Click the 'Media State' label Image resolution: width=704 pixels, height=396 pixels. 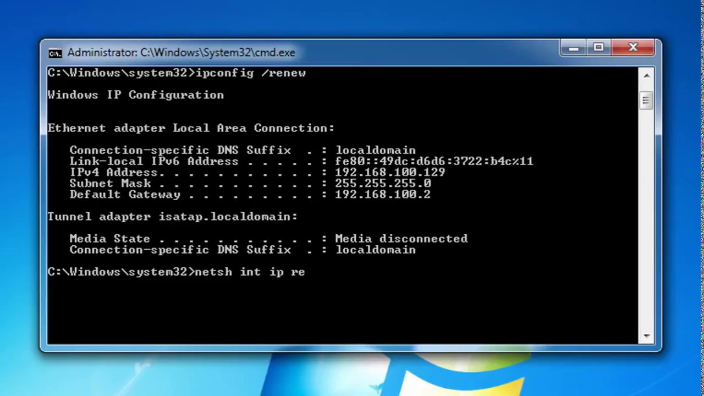coord(109,239)
